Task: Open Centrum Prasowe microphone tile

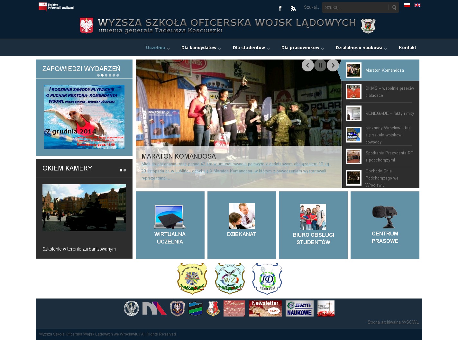Action: [385, 225]
